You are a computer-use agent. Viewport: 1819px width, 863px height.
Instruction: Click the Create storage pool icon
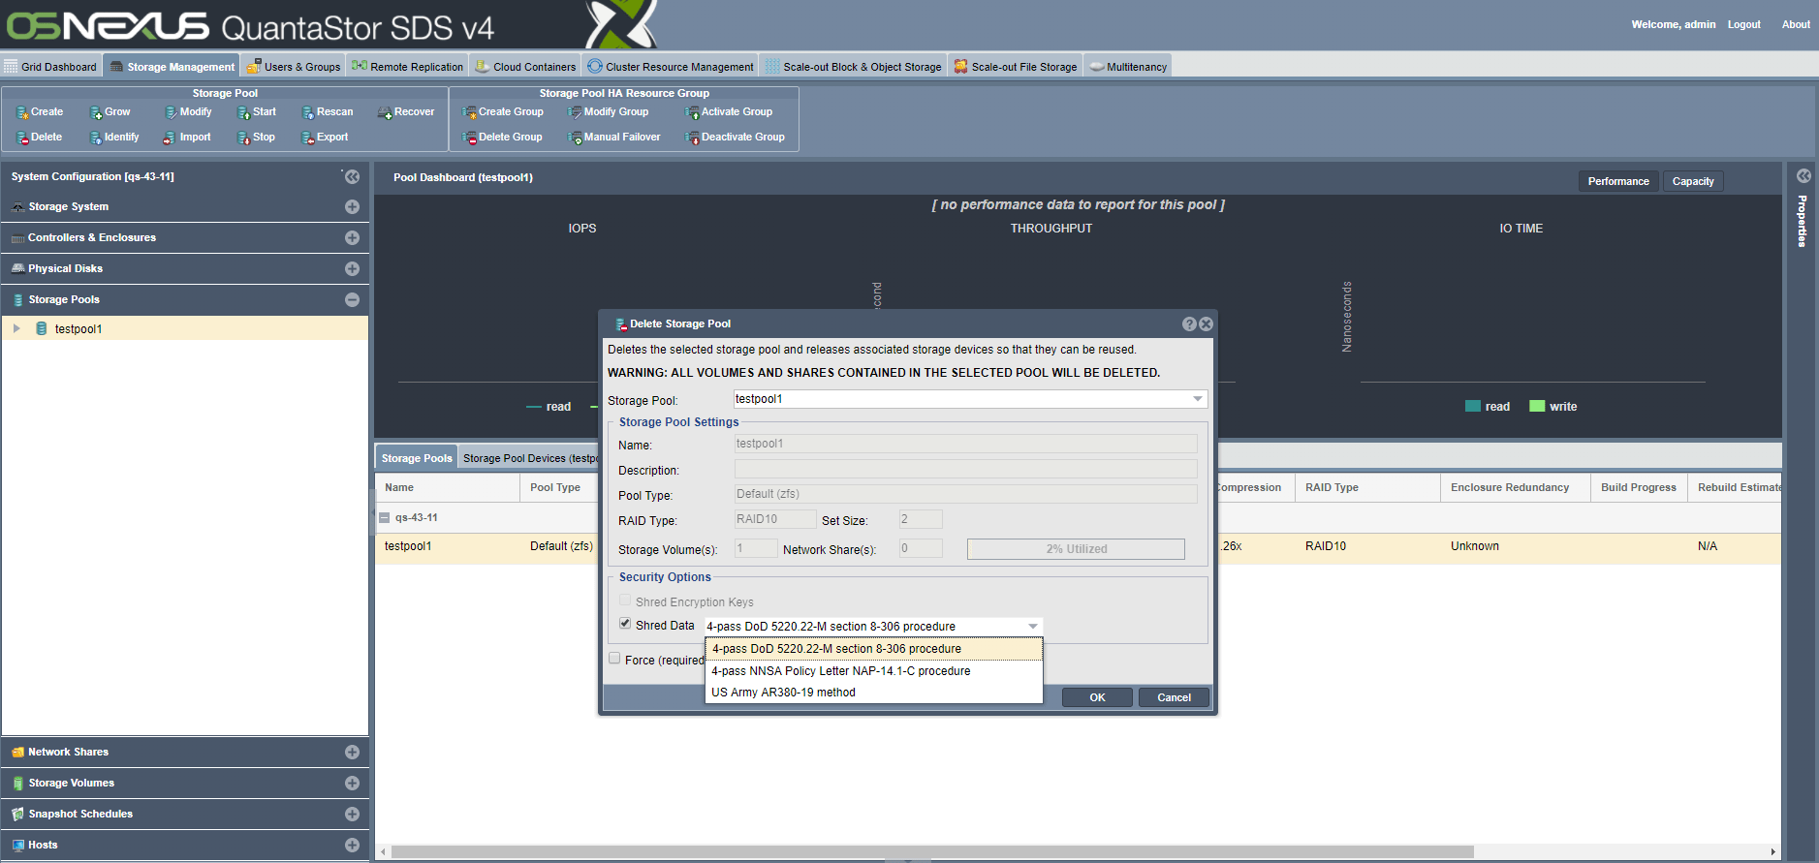tap(22, 112)
